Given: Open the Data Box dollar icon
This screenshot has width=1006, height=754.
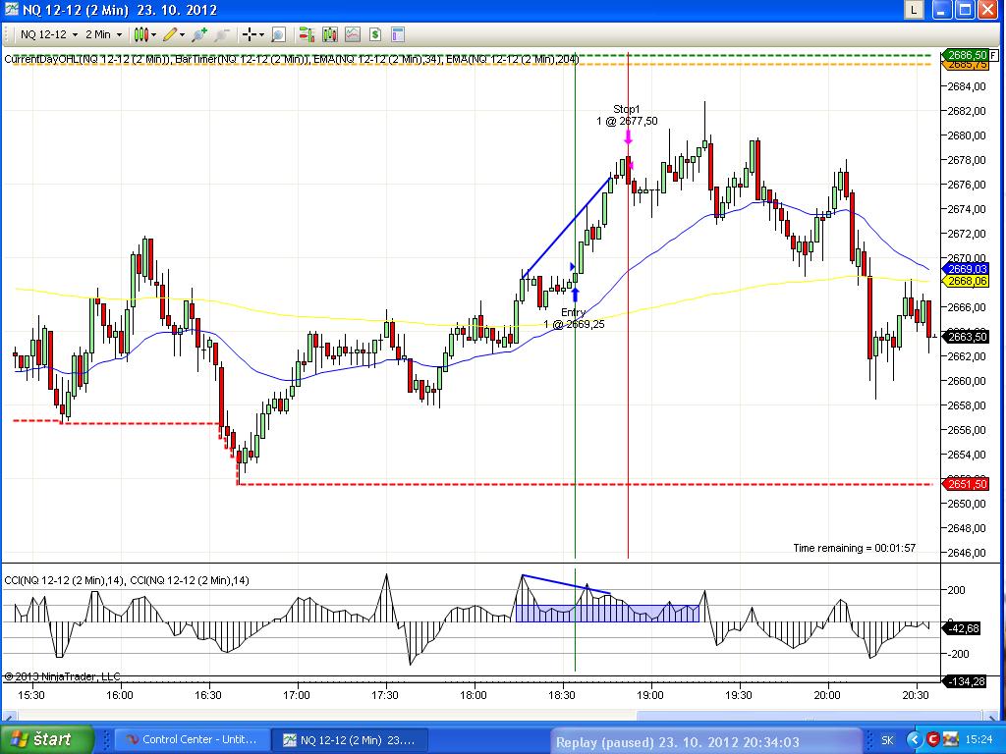Looking at the screenshot, I should point(375,34).
